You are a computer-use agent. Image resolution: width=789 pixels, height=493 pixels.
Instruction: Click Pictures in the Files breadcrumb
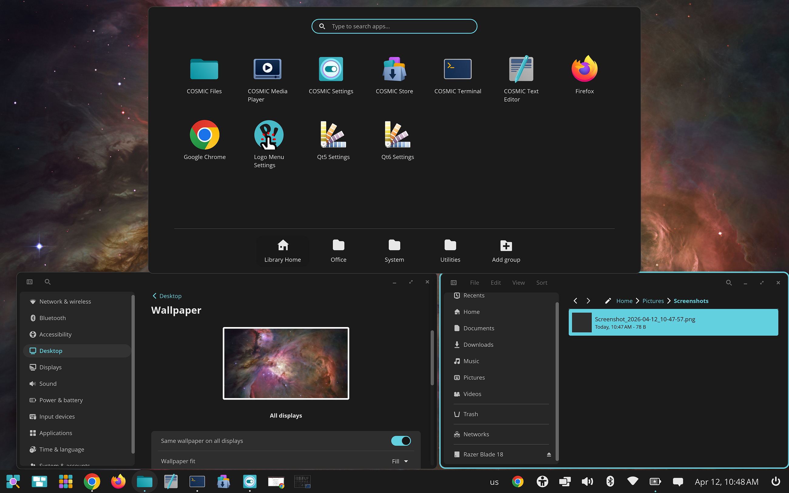(x=653, y=301)
